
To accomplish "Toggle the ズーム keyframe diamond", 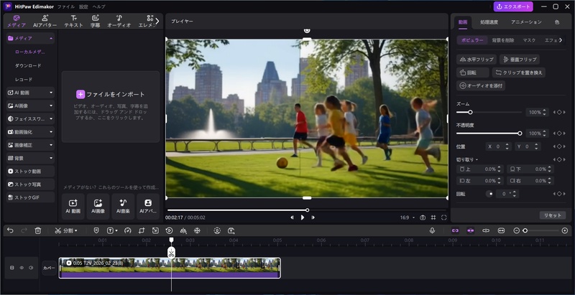I will 559,113.
